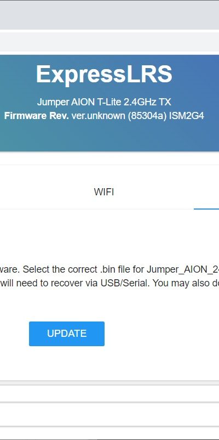Click the "recover via USB/Serial" warning text
The width and height of the screenshot is (219, 440).
pyautogui.click(x=104, y=283)
